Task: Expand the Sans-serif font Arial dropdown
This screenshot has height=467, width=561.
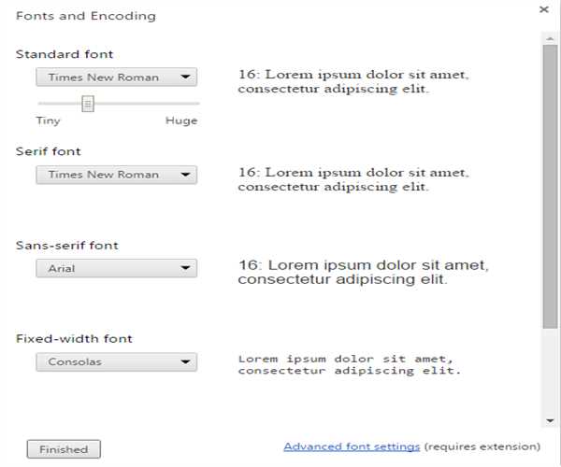Action: (116, 269)
